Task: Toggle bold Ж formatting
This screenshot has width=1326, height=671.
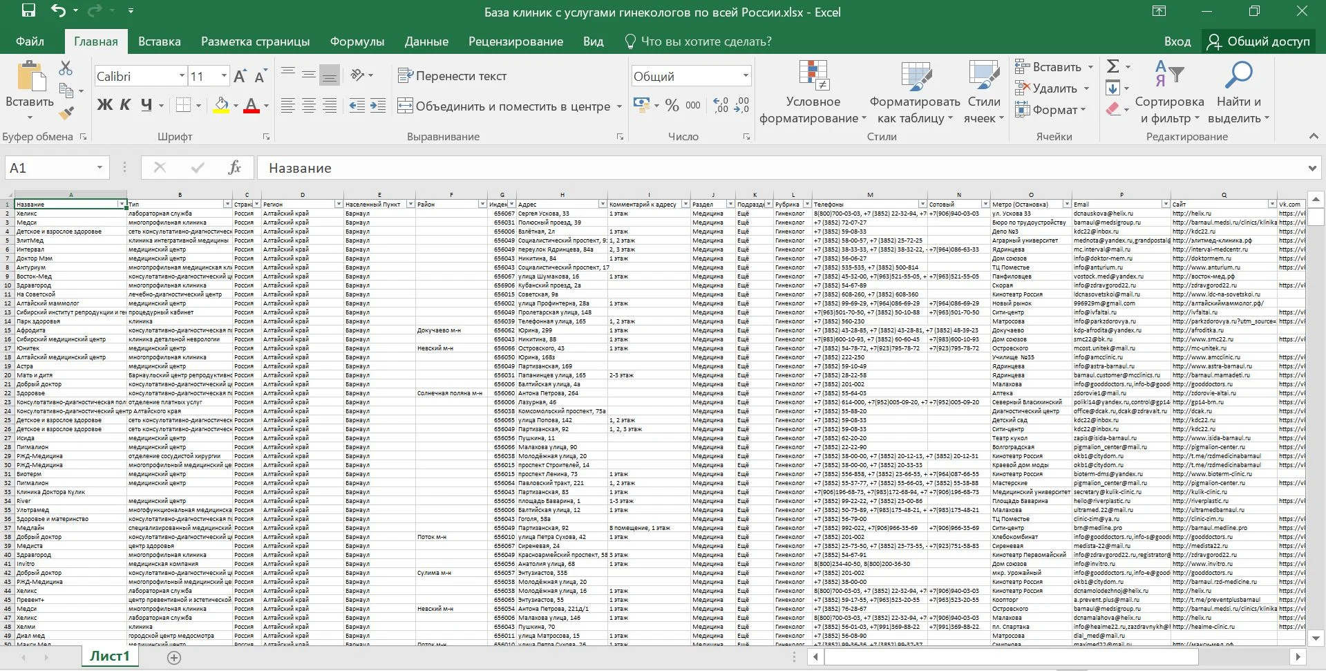Action: pyautogui.click(x=104, y=105)
